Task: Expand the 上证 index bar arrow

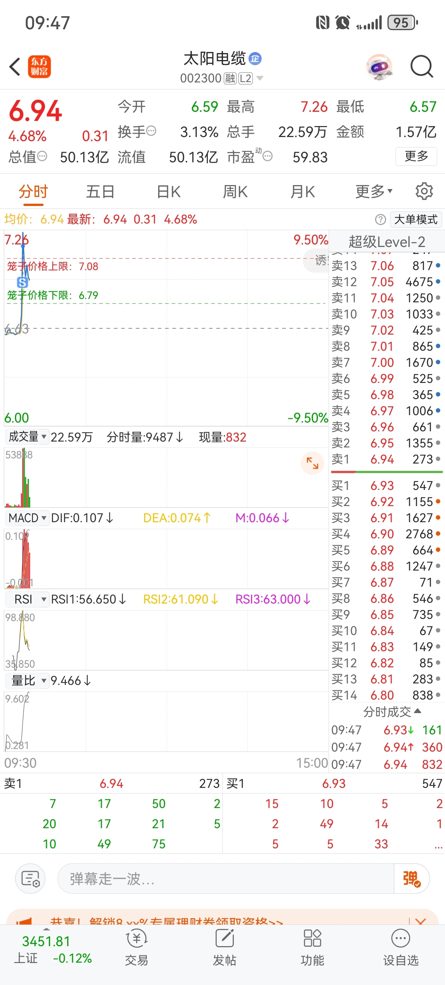Action: tap(46, 929)
